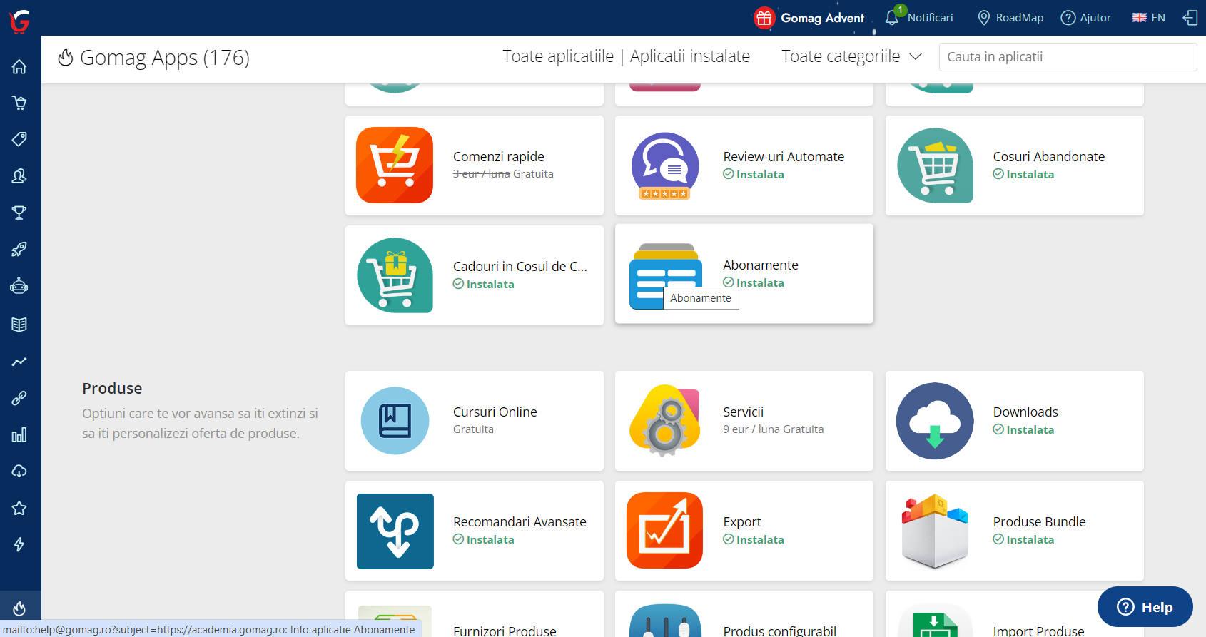Open Servicii gears icon
Image resolution: width=1206 pixels, height=637 pixels.
tap(665, 421)
